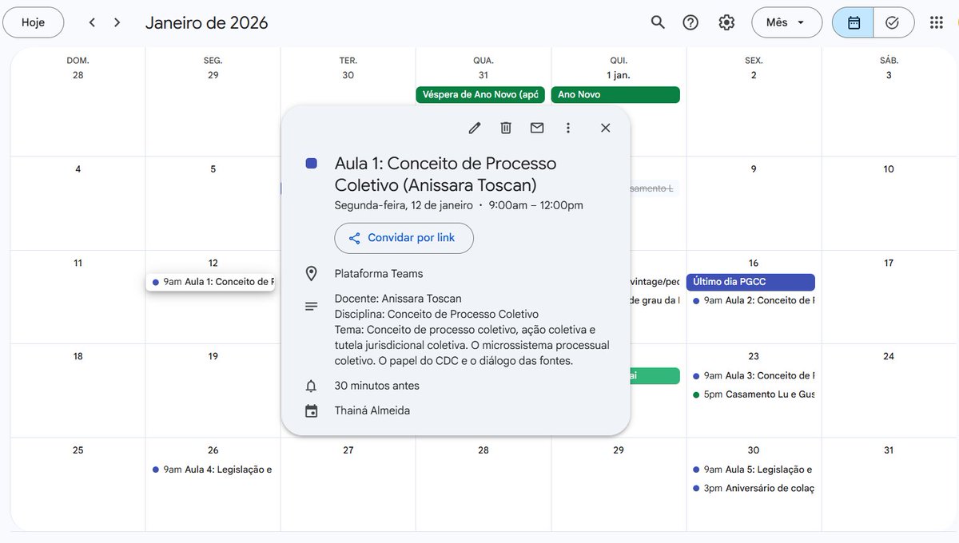This screenshot has width=959, height=543.
Task: Open the 'Ano Novo' holiday event
Action: (x=615, y=94)
